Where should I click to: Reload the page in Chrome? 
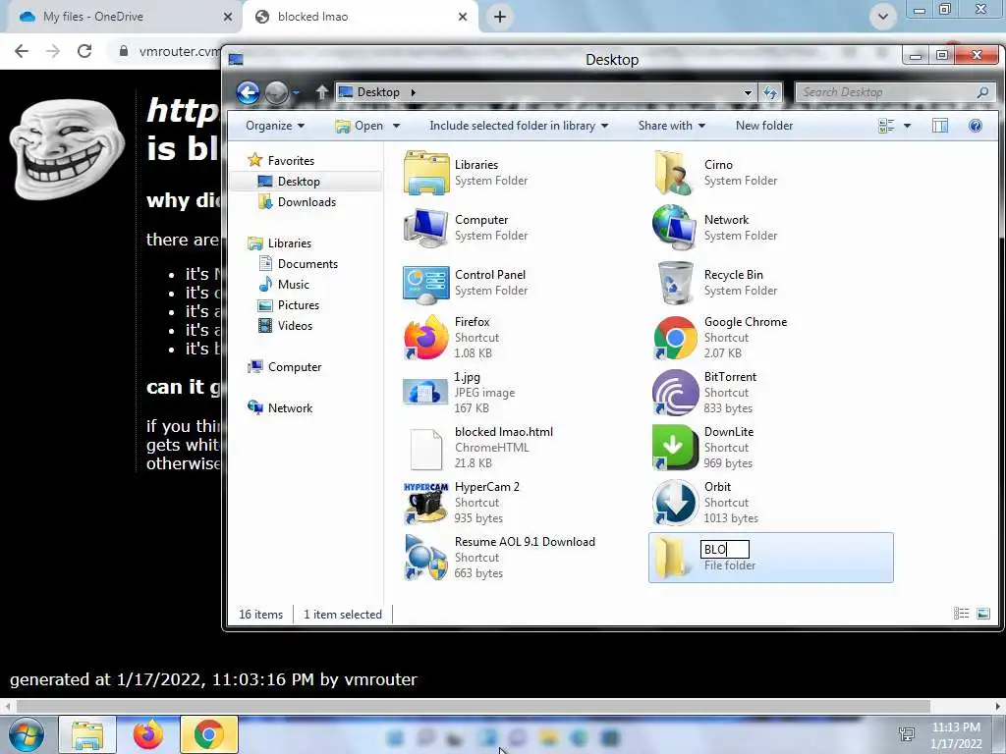pos(84,51)
